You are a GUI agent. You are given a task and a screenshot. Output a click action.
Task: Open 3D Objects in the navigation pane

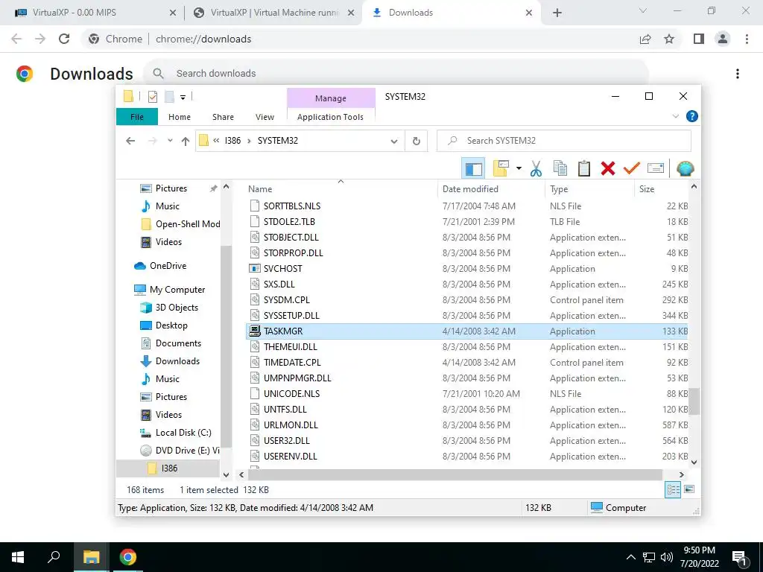(176, 308)
